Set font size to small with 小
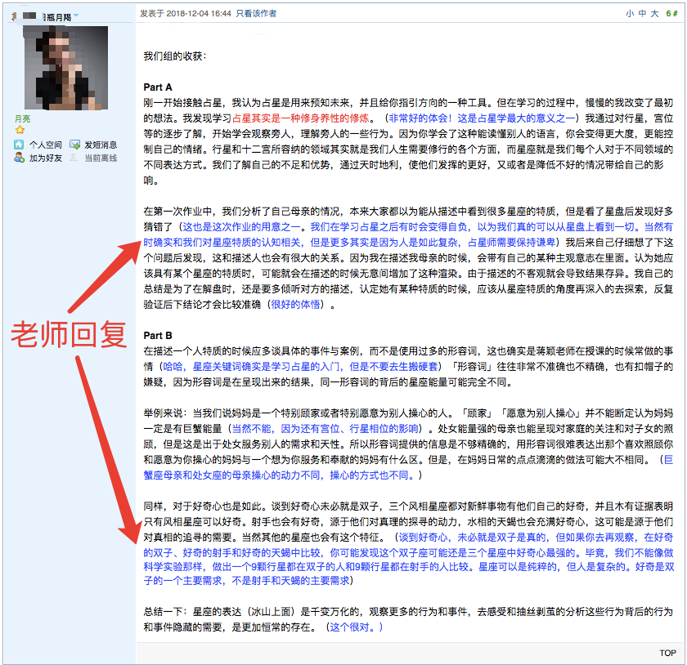687x665 pixels. click(x=630, y=14)
